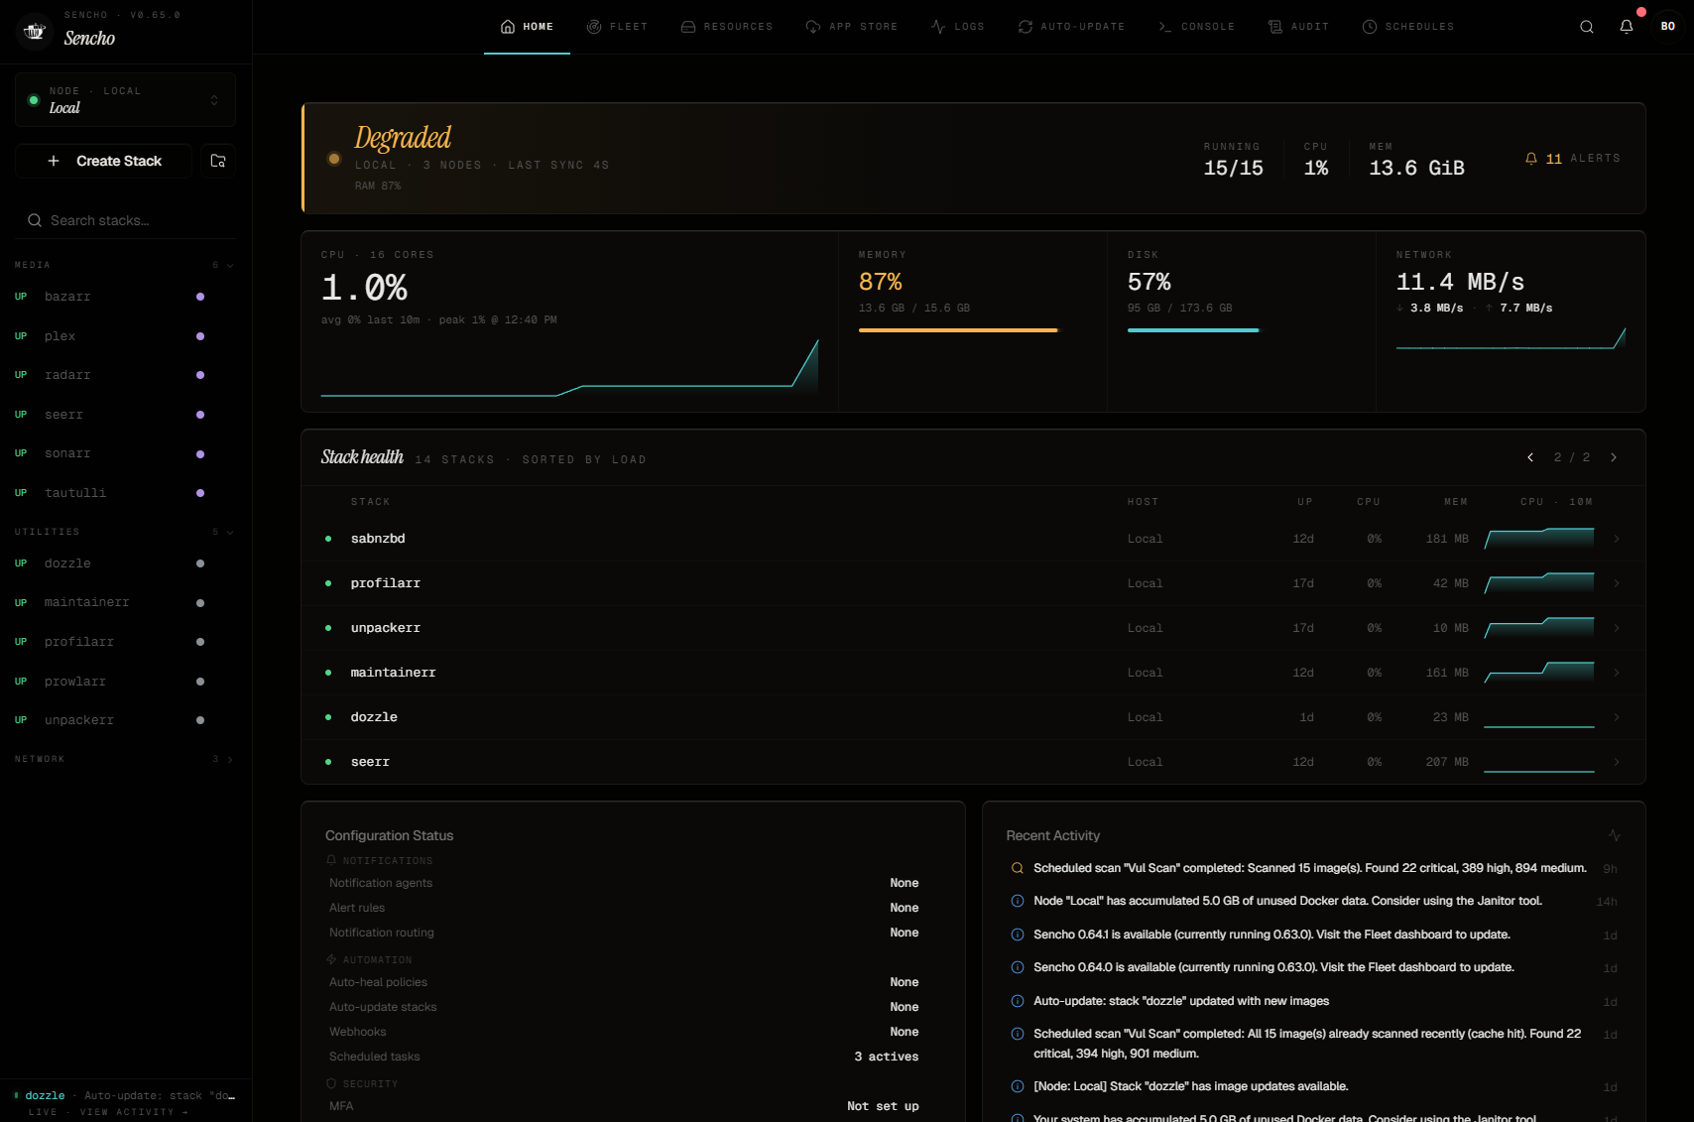The width and height of the screenshot is (1694, 1122).
Task: Click the Recent Activity pulse icon
Action: pyautogui.click(x=1615, y=835)
